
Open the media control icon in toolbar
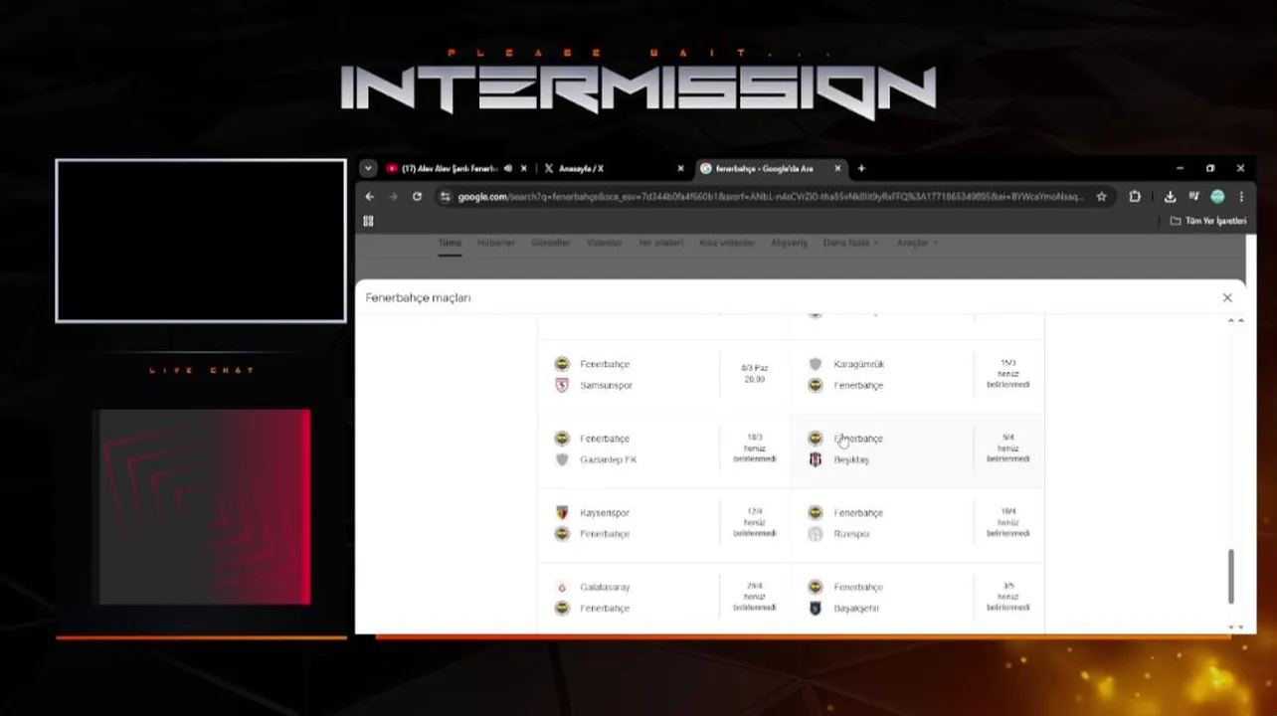1193,197
